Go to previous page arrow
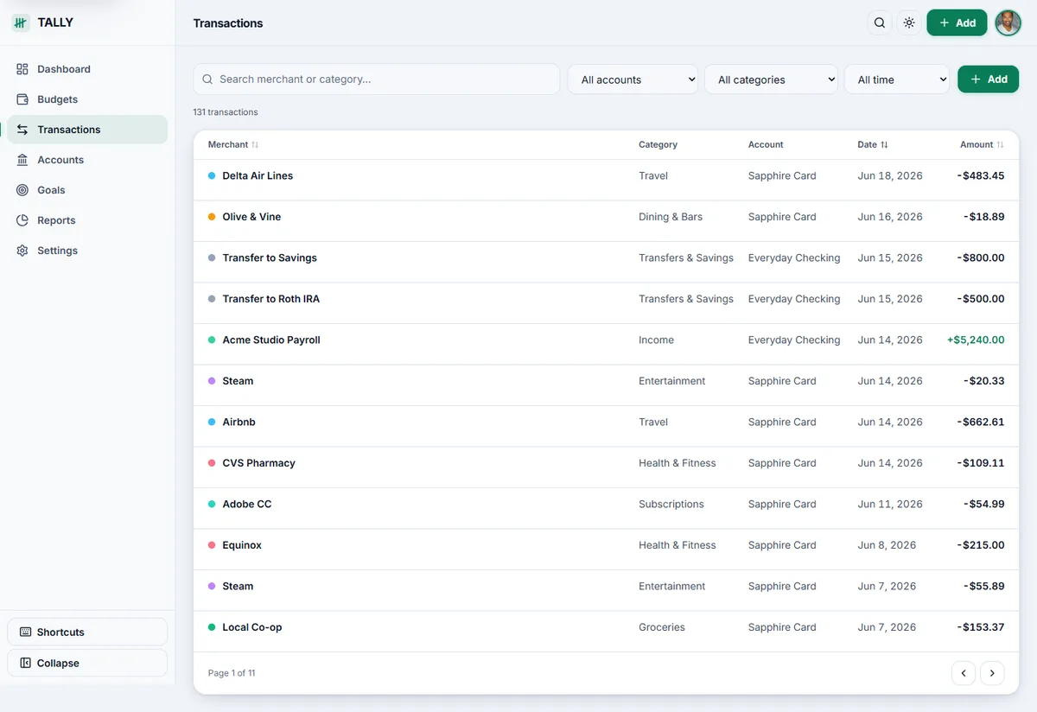The width and height of the screenshot is (1037, 712). tap(964, 673)
